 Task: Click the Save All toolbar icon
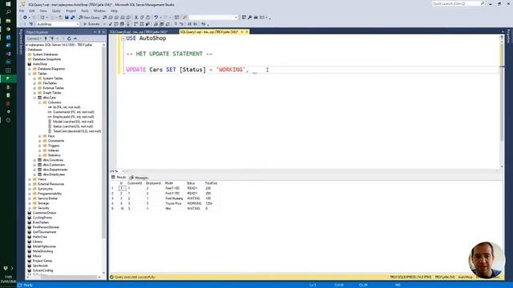(x=73, y=18)
